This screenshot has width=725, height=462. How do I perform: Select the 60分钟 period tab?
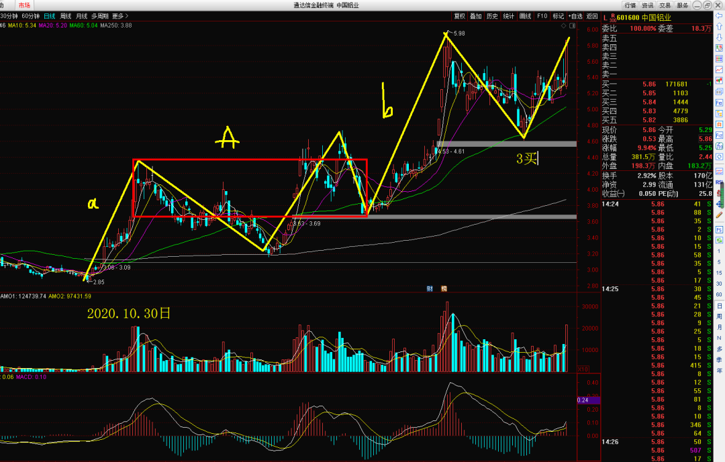[x=30, y=16]
